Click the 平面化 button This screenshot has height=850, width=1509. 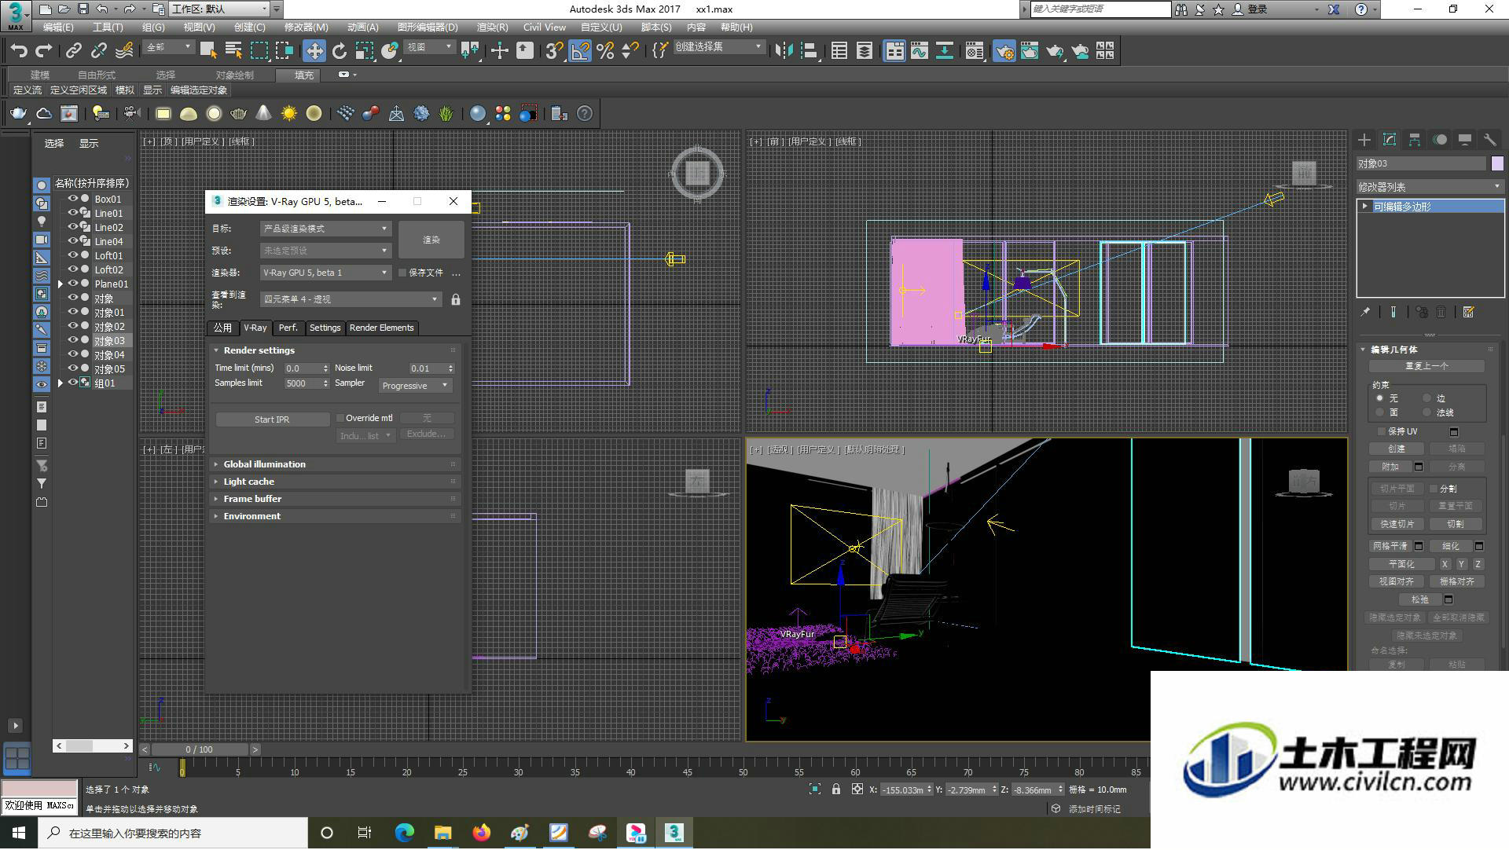pos(1401,564)
